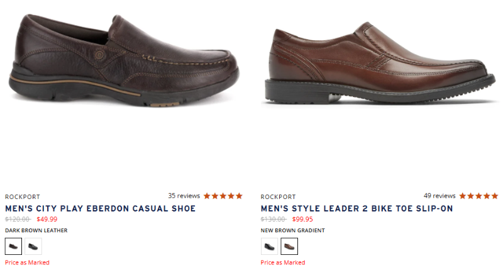This screenshot has width=503, height=270.
Task: Click the $99.95 sale price
Action: (302, 220)
